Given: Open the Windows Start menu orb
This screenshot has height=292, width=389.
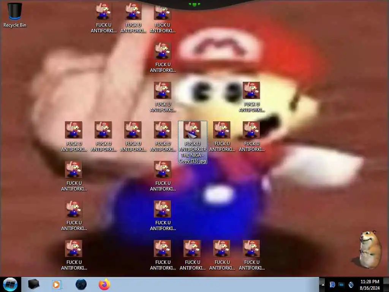Looking at the screenshot, I should [10, 284].
